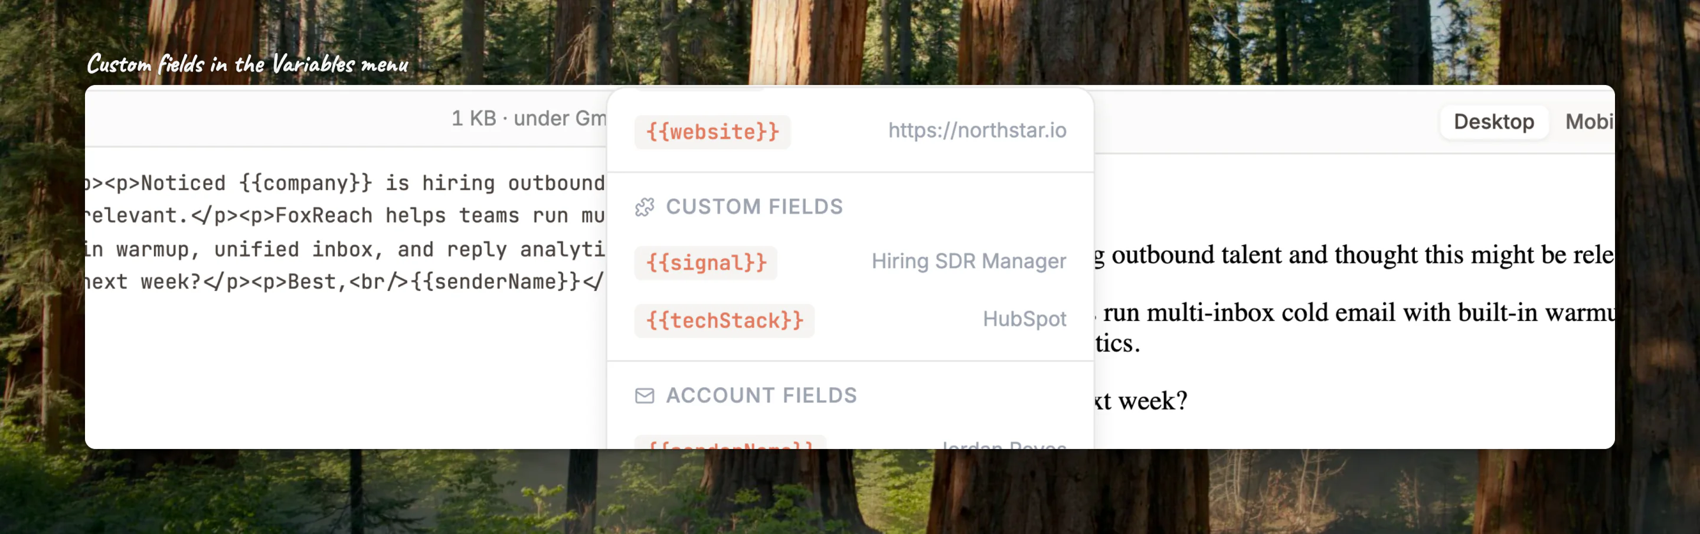
Task: Insert the {{website}} variable chip
Action: [x=712, y=132]
